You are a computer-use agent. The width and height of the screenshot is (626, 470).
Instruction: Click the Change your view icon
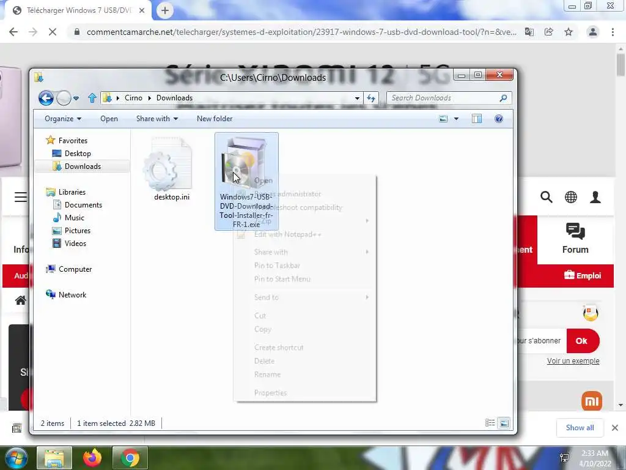pyautogui.click(x=443, y=119)
